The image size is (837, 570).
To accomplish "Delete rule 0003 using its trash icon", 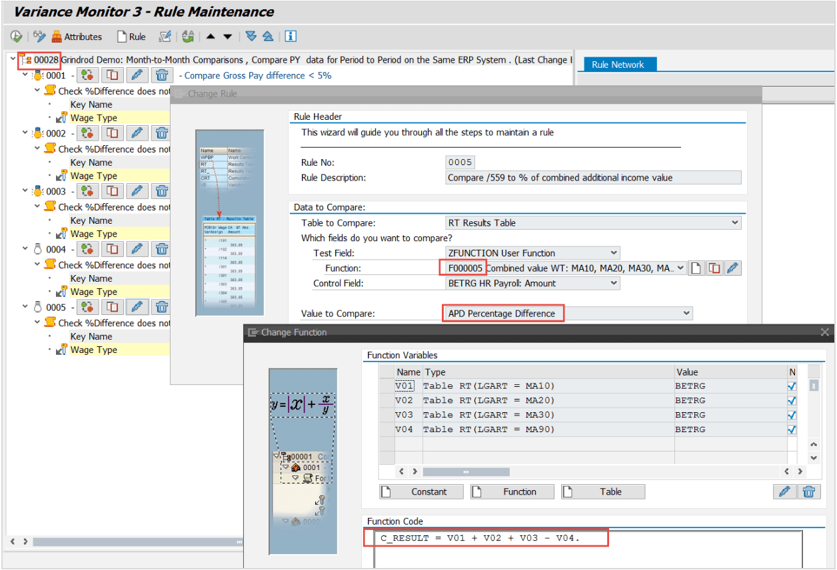I will point(161,192).
